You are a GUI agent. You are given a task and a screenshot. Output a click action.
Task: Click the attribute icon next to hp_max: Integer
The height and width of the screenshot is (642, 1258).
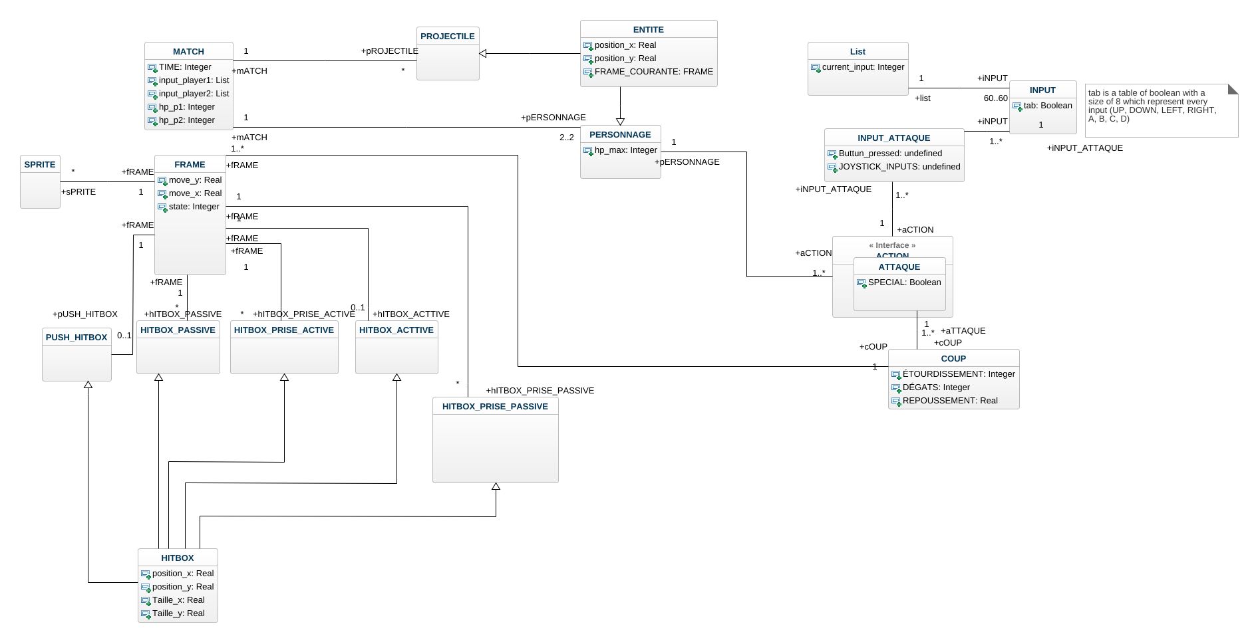coord(588,151)
